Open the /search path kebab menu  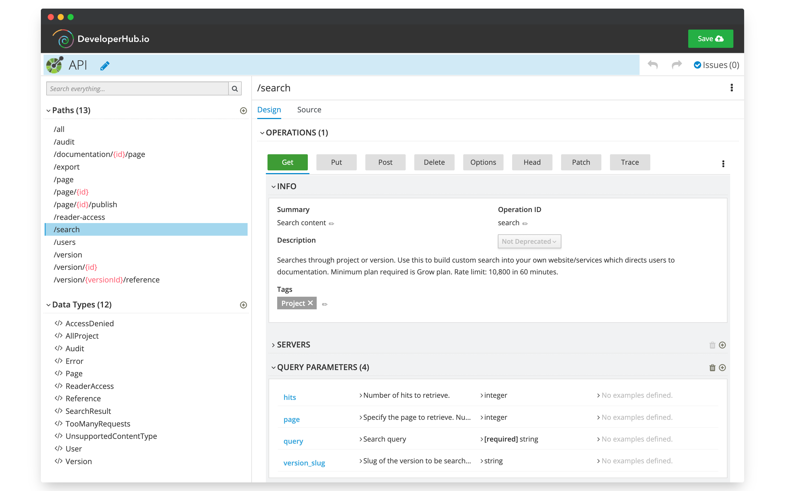732,88
